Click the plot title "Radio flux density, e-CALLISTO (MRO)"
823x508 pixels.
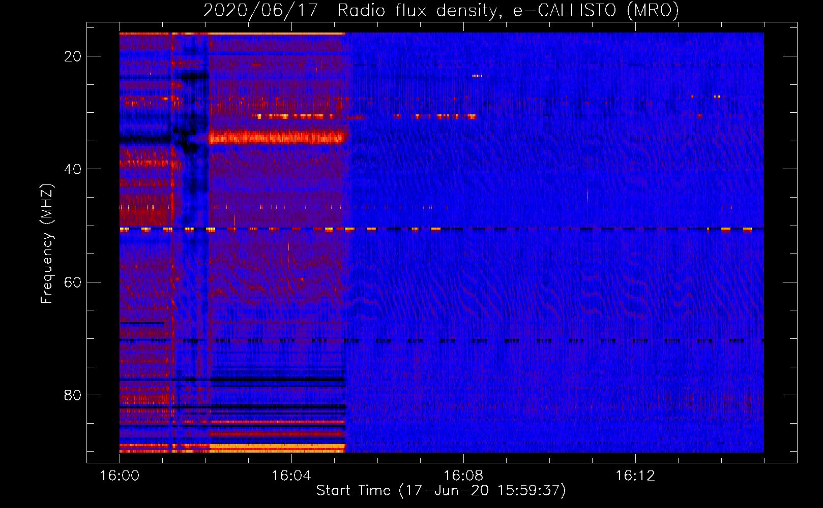(x=508, y=11)
